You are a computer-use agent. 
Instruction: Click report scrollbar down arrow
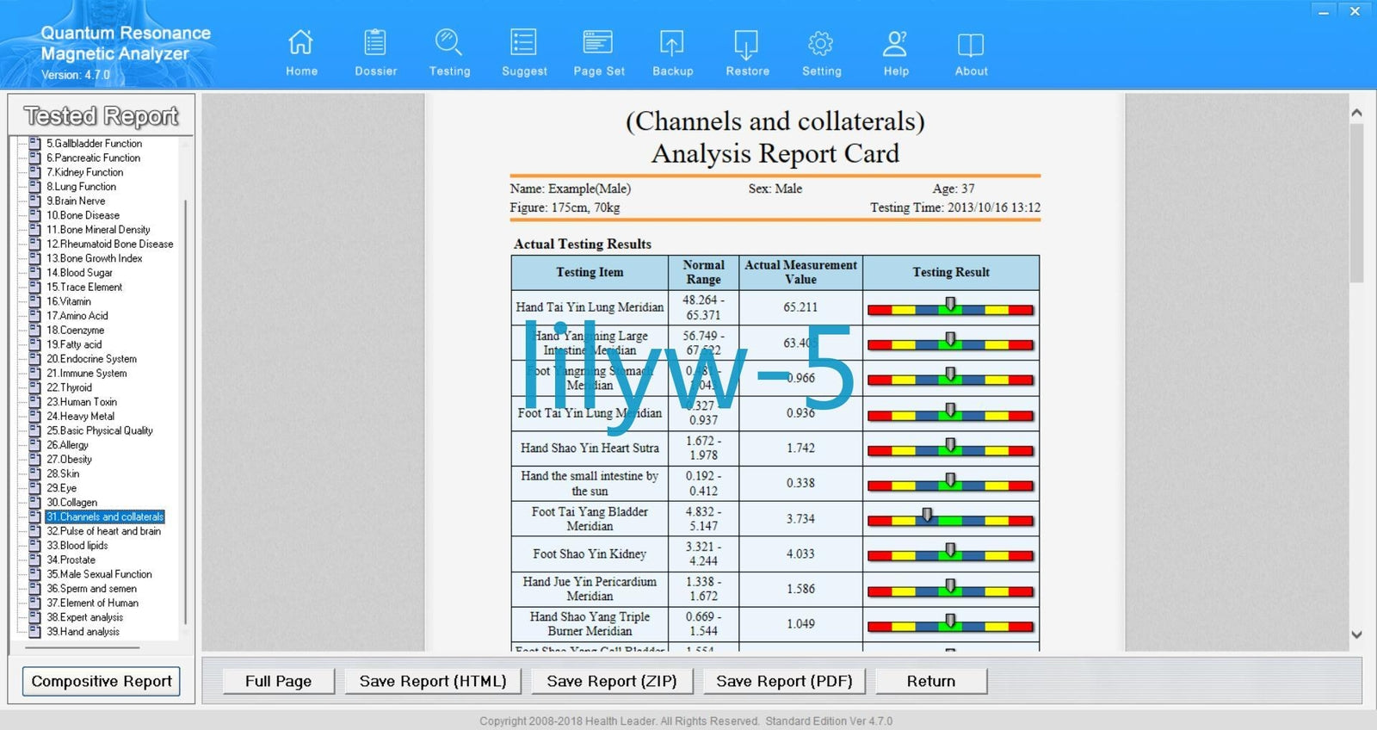coord(1356,635)
